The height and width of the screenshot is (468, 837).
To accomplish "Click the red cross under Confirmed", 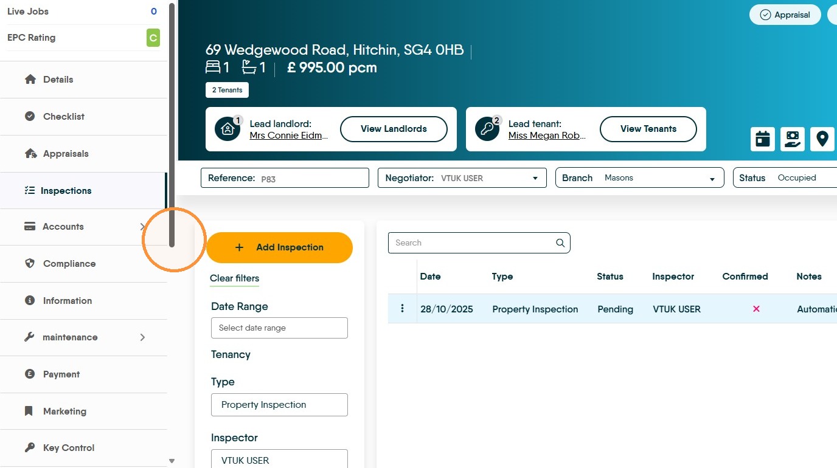I will pyautogui.click(x=756, y=309).
